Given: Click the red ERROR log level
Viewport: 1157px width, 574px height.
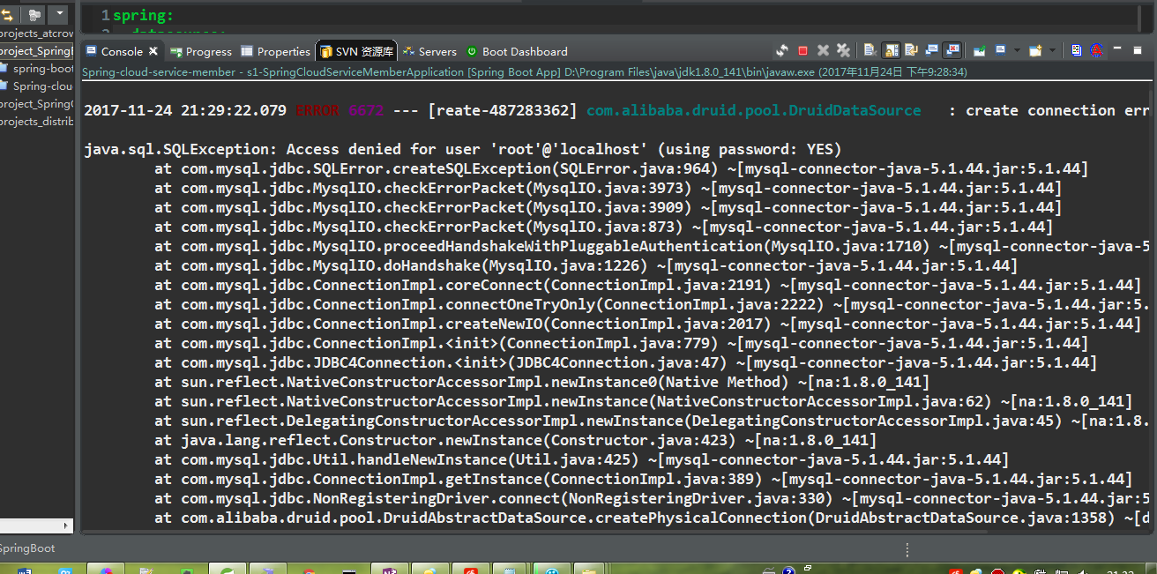Looking at the screenshot, I should point(317,110).
